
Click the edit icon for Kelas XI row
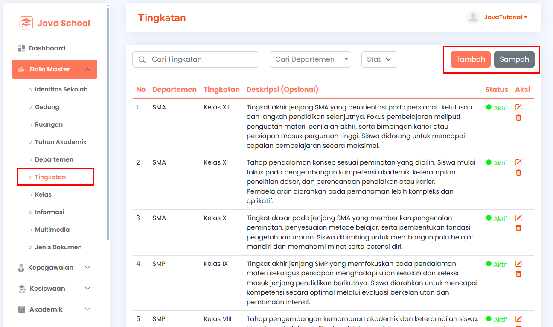(x=518, y=162)
